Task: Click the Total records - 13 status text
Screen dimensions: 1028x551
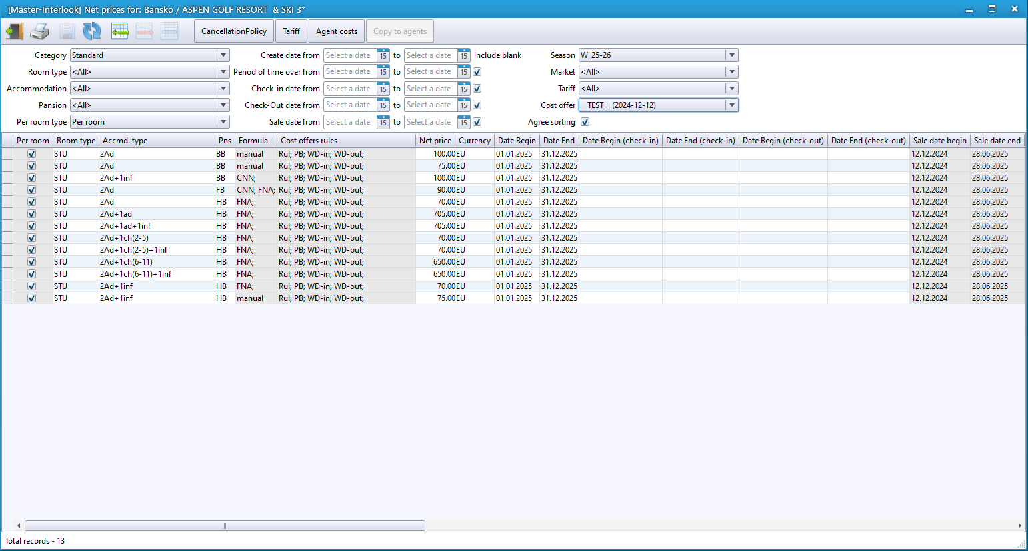Action: [x=35, y=541]
